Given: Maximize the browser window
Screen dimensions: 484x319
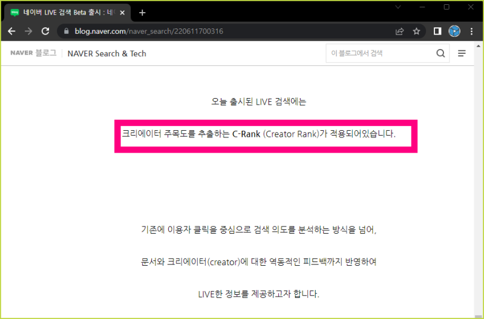Looking at the screenshot, I should coord(446,7).
